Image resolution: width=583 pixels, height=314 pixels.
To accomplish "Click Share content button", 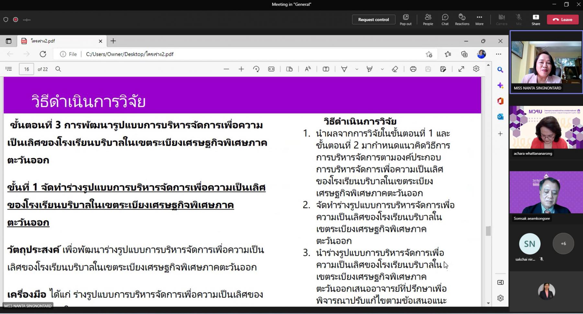I will pos(536,20).
